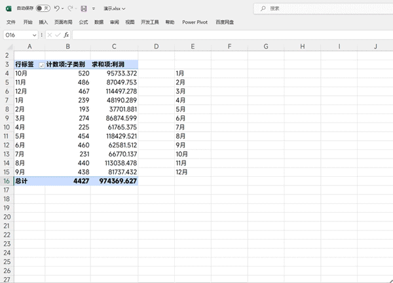Click the Save floppy disk icon
The width and height of the screenshot is (393, 283).
84,9
